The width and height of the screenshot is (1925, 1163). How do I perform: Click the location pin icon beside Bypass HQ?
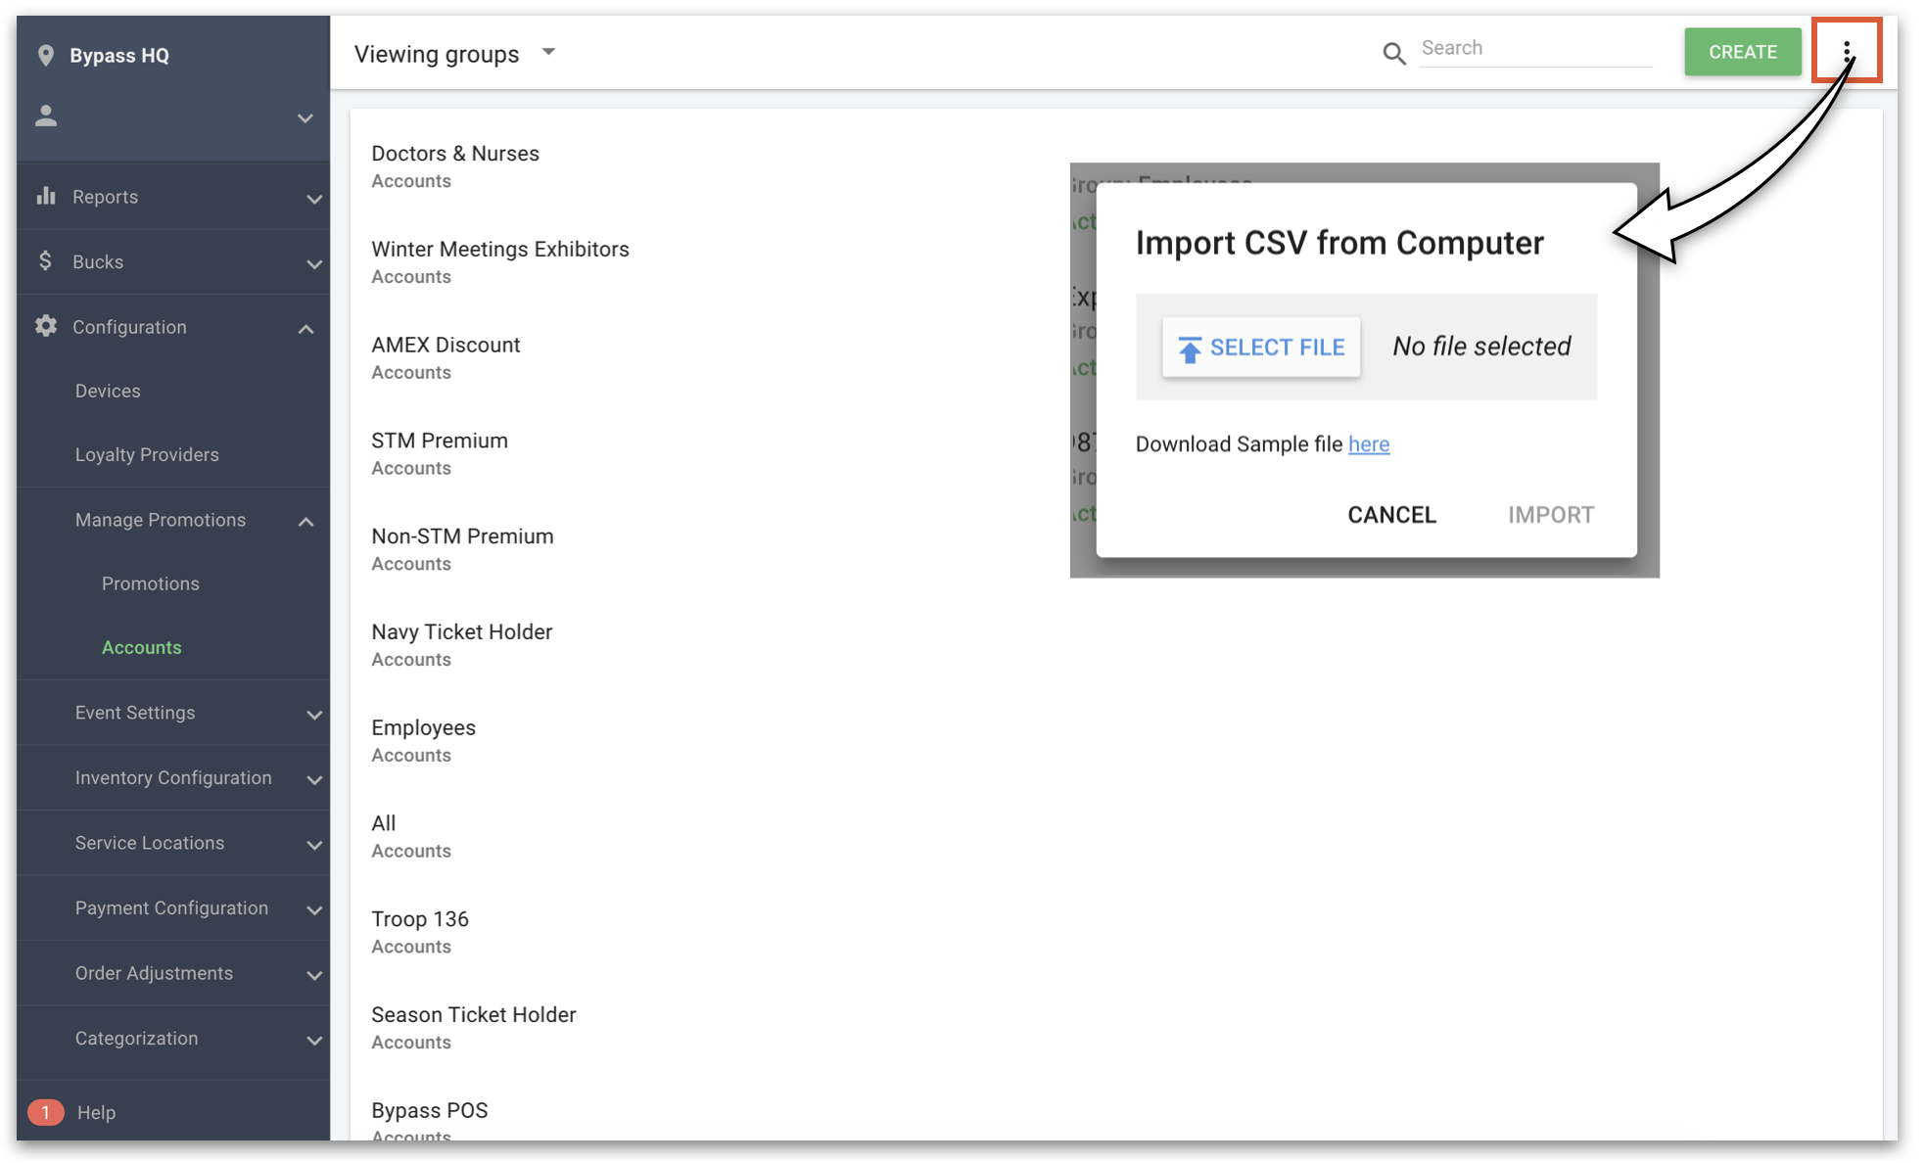[45, 56]
